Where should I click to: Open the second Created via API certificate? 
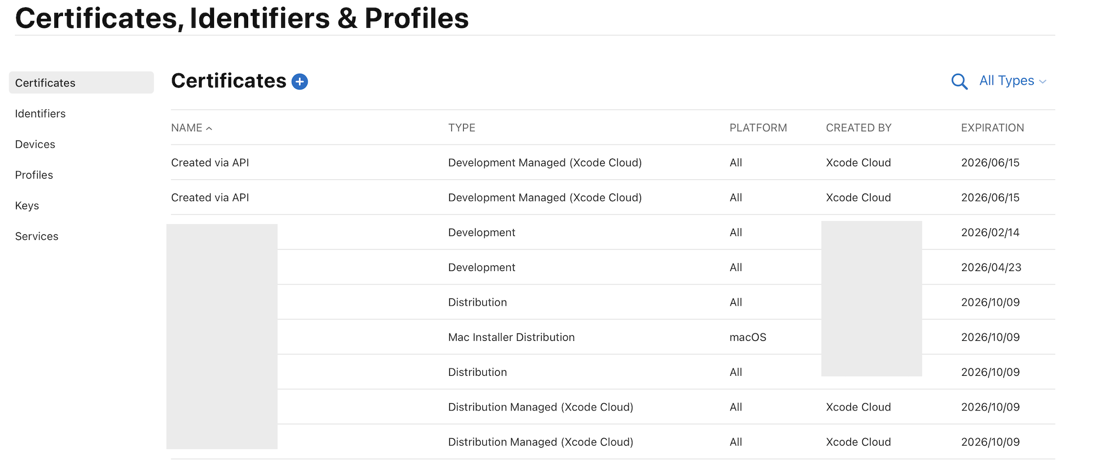(210, 198)
